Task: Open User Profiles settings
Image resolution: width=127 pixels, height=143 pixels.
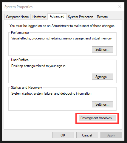Action: (103, 77)
